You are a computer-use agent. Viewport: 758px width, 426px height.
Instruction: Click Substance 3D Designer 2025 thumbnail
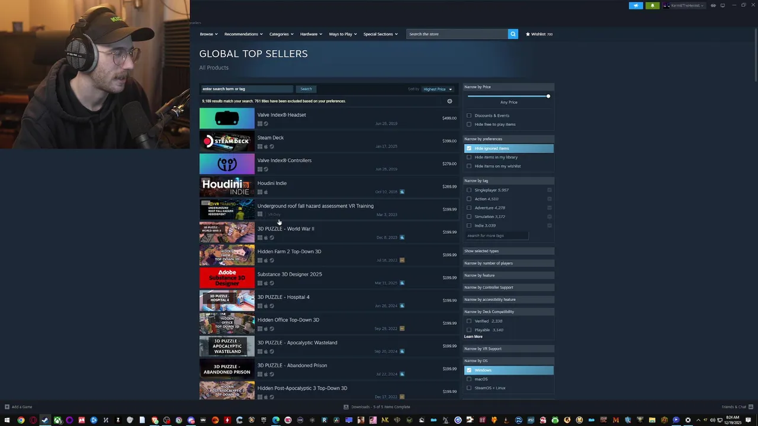click(x=227, y=278)
